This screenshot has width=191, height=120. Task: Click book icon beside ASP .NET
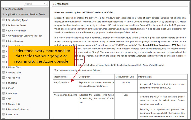click(3, 93)
